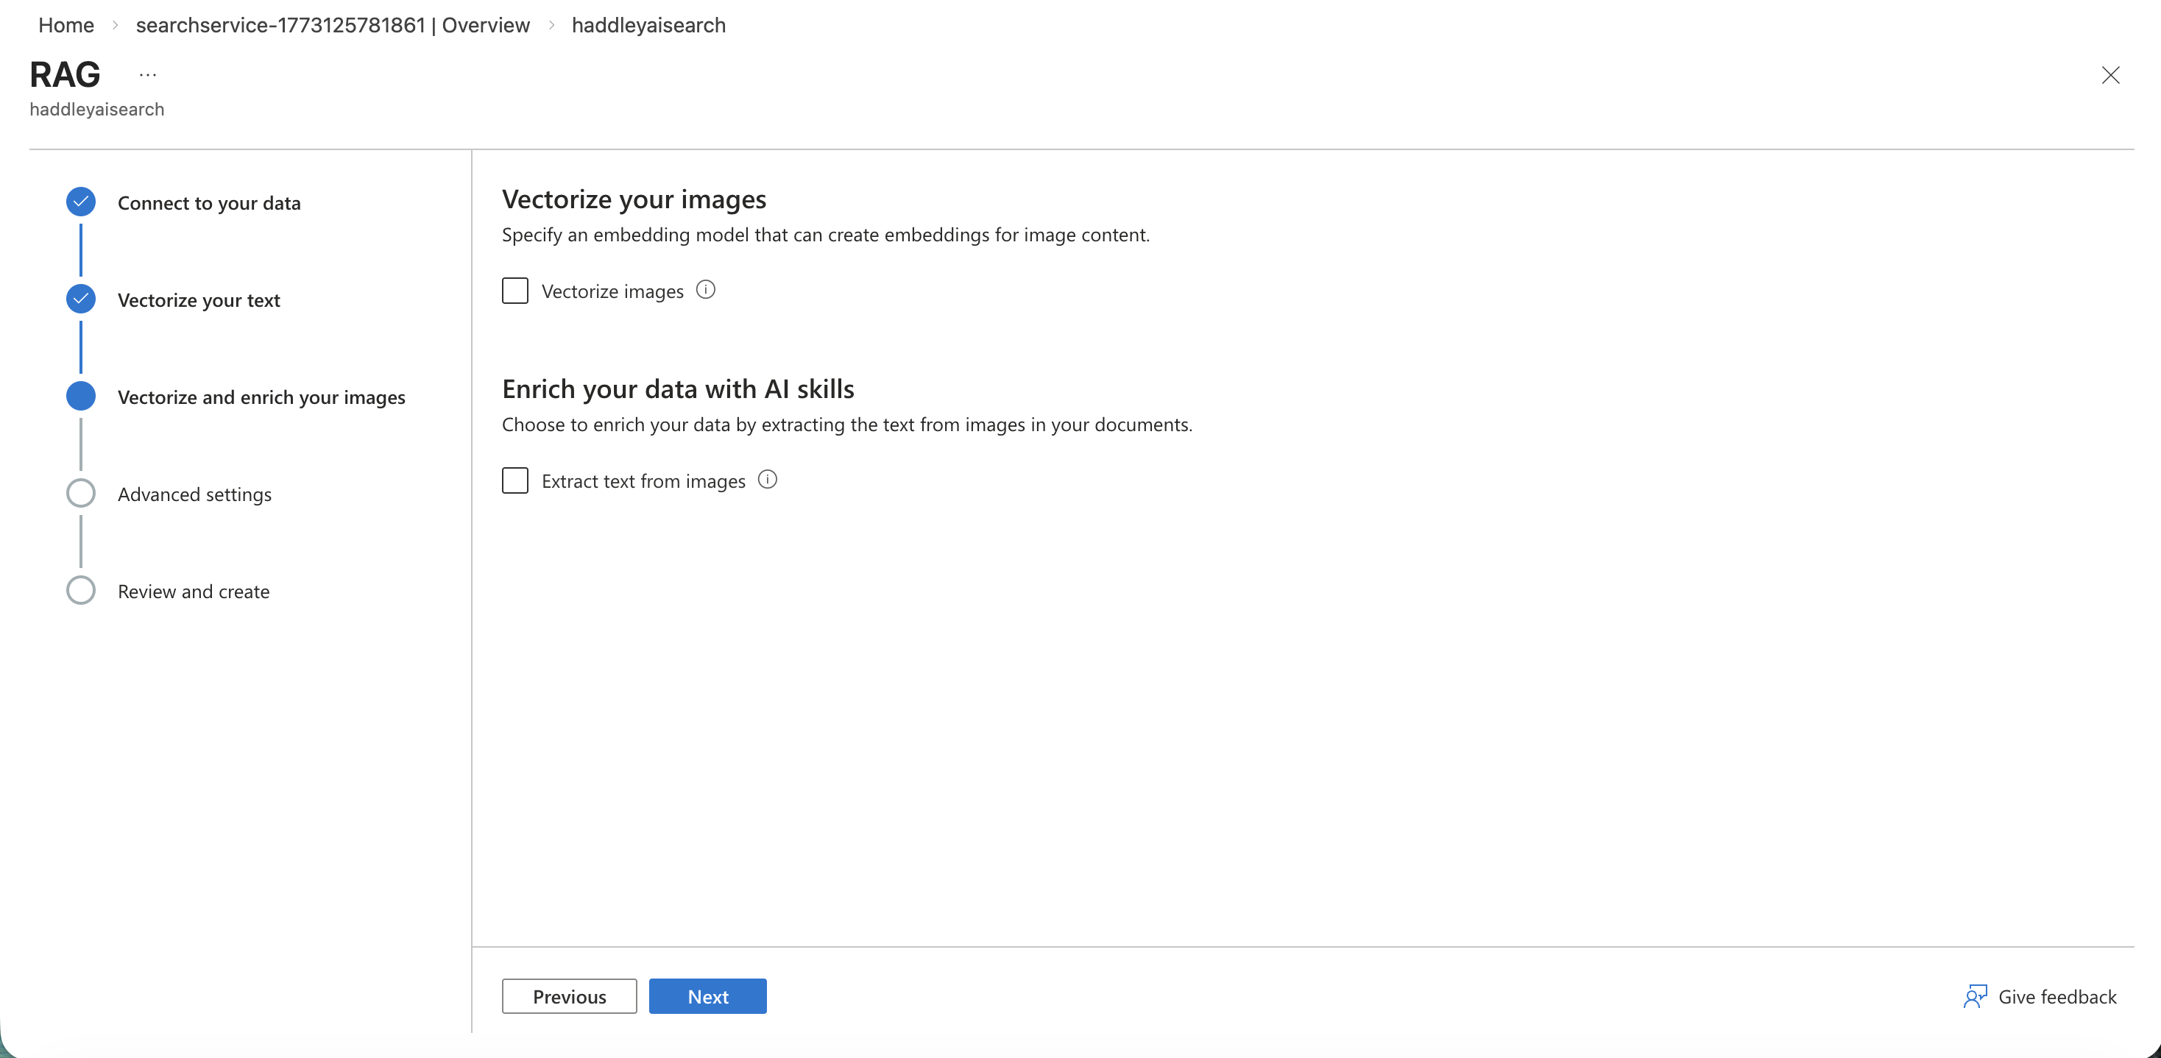Viewport: 2161px width, 1058px height.
Task: Select the completed Connect to your data step circle
Action: tap(79, 201)
